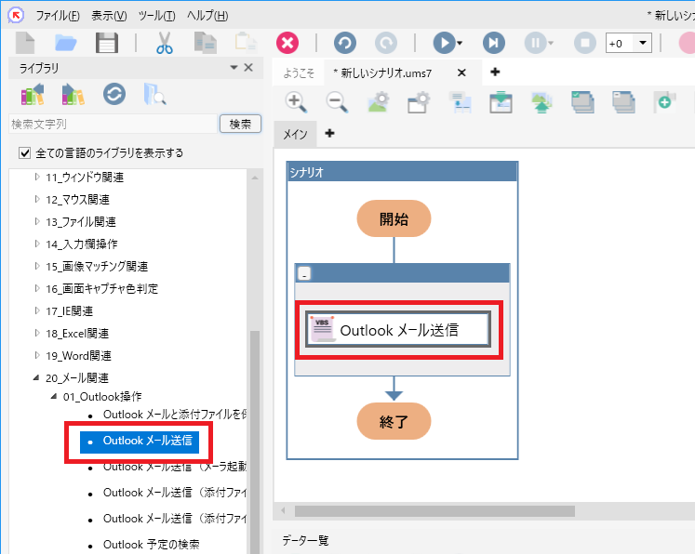Expand 12_マウス関連 tree node
This screenshot has height=554, width=695.
(x=37, y=199)
